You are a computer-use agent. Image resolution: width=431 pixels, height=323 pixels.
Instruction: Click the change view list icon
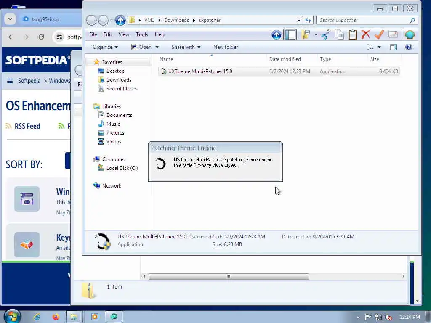pyautogui.click(x=370, y=47)
